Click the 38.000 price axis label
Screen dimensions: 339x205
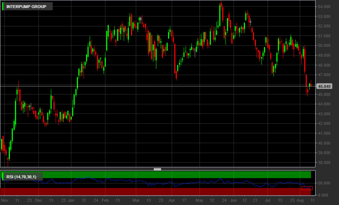[324, 163]
